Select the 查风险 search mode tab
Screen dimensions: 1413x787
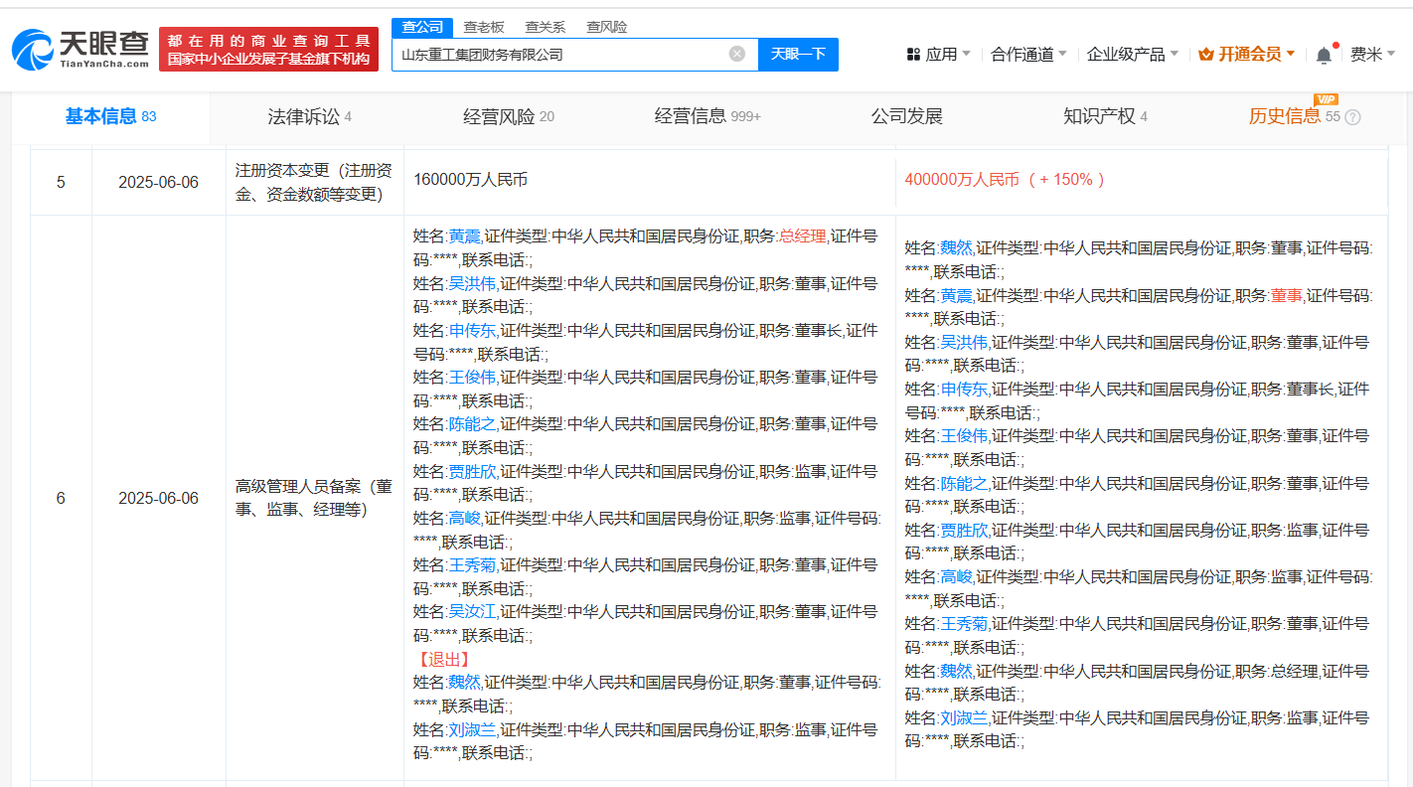click(606, 27)
